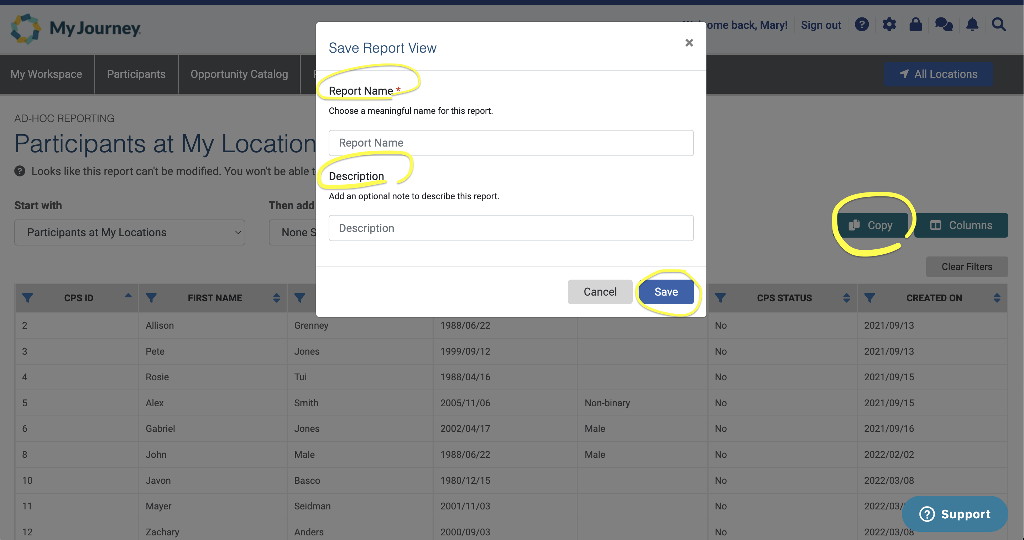Toggle sort arrows on Created On column
Image resolution: width=1024 pixels, height=540 pixels.
(997, 298)
